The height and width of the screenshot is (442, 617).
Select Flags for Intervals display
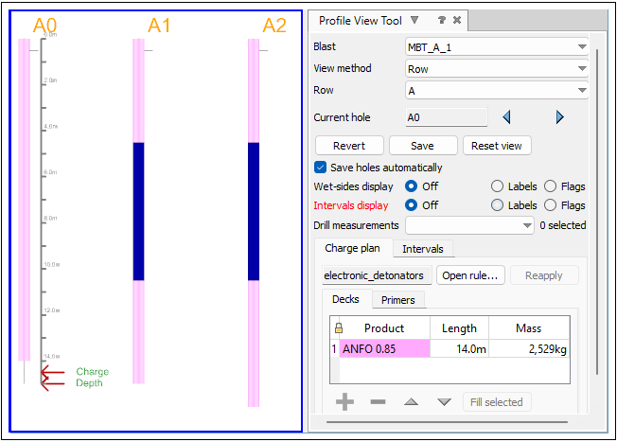[x=550, y=205]
